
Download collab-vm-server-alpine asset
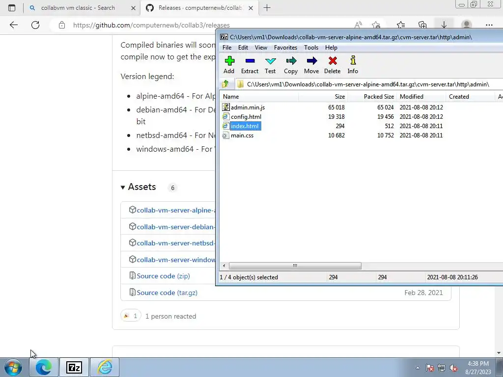pyautogui.click(x=176, y=210)
